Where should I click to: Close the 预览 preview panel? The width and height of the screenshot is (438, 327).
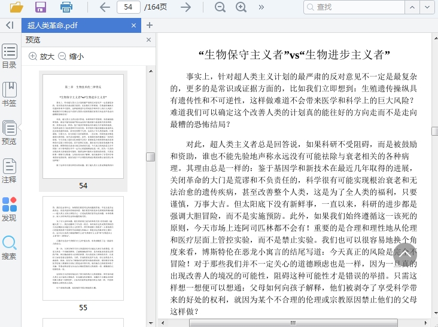click(149, 40)
